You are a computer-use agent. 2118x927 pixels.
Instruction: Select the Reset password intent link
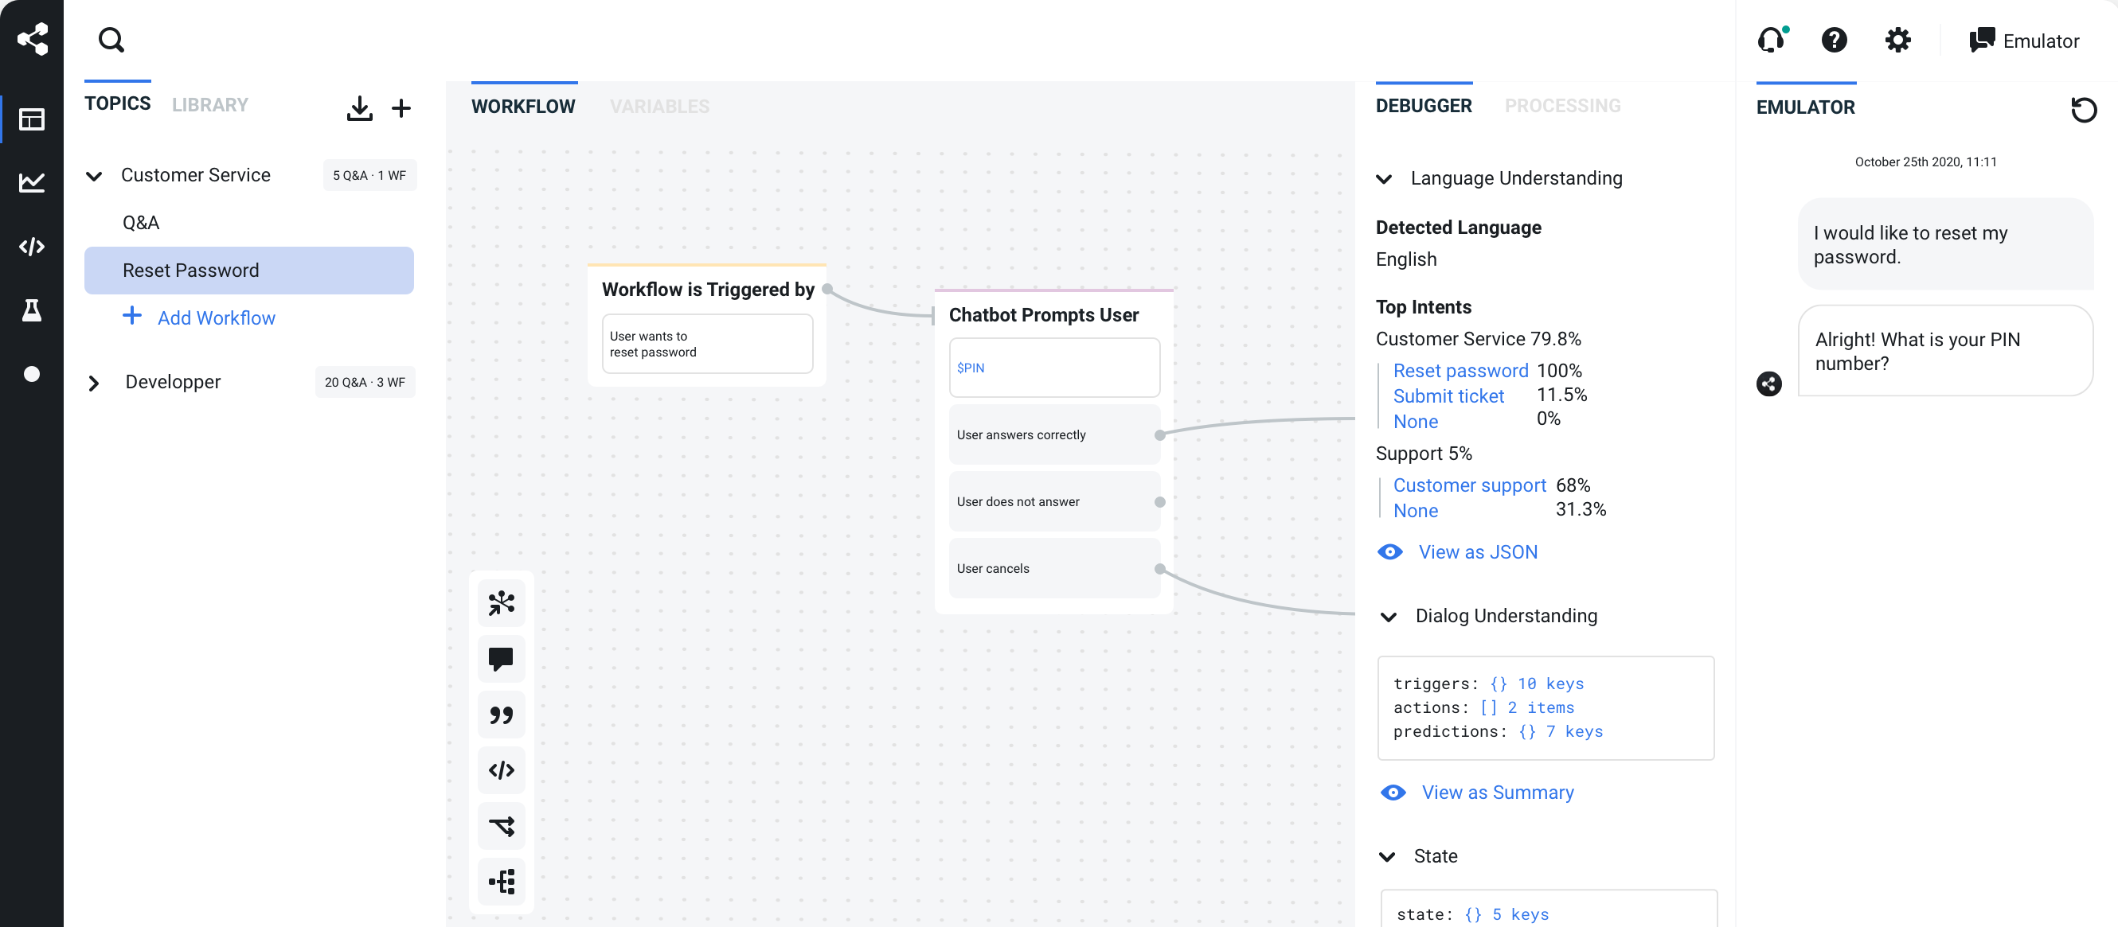(1460, 370)
